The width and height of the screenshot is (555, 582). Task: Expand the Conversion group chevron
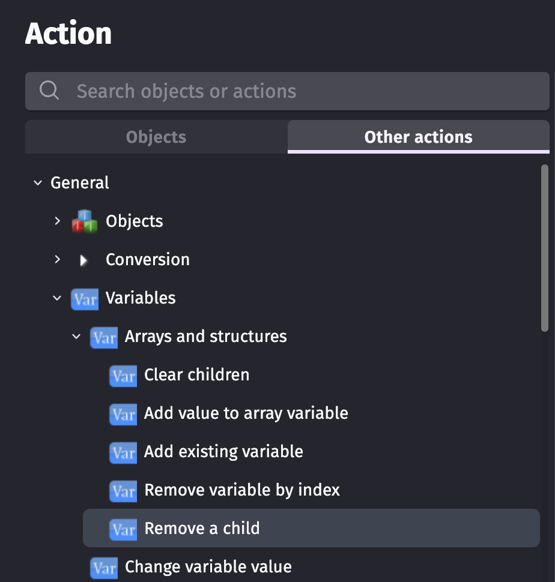pyautogui.click(x=57, y=260)
